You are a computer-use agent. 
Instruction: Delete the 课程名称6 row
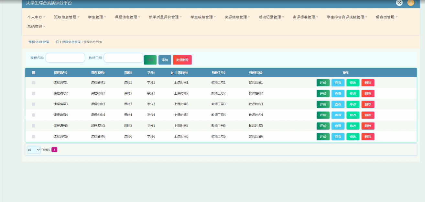[x=368, y=137]
